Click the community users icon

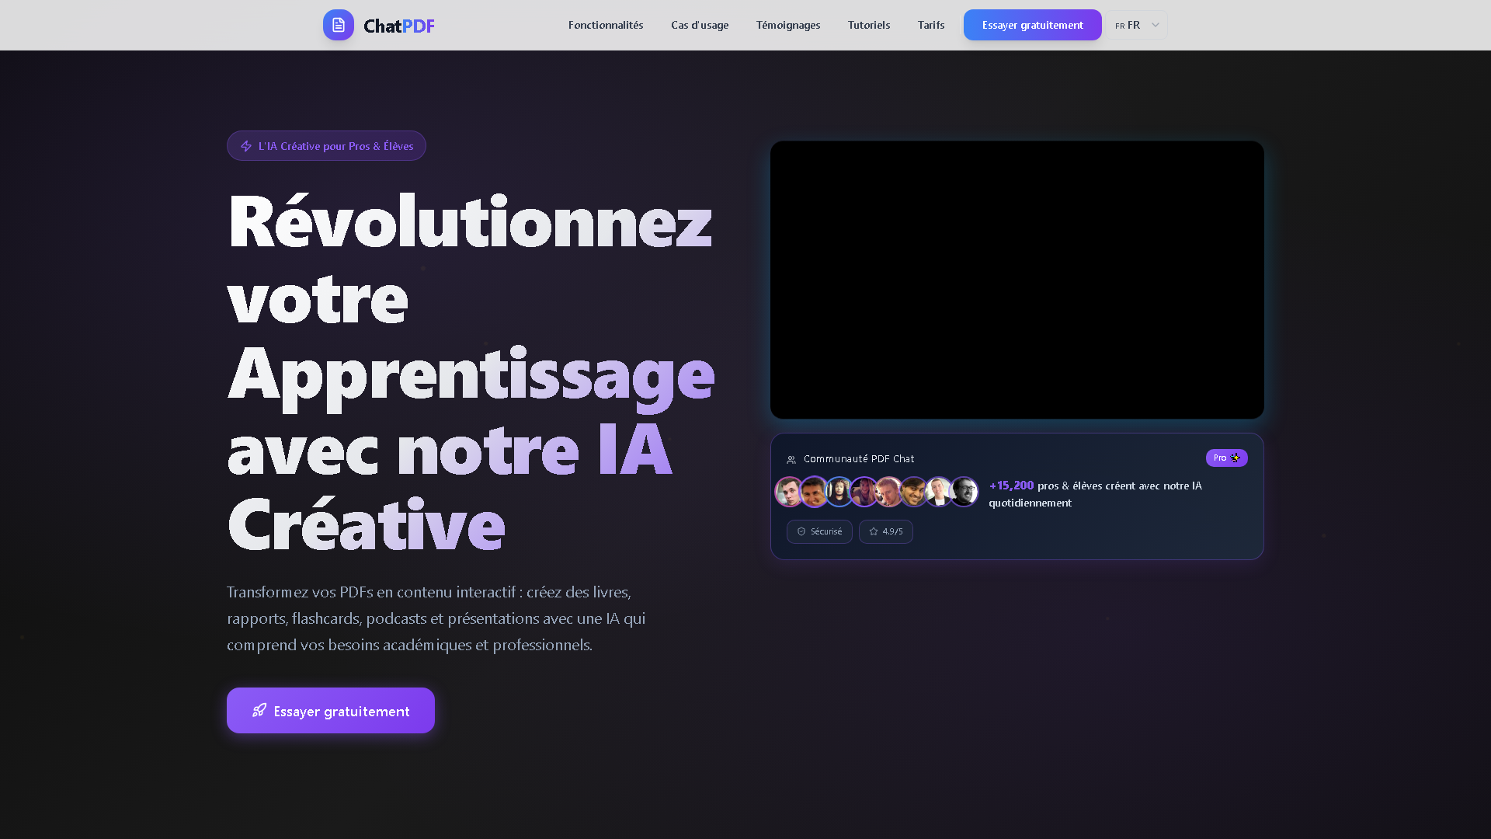click(x=791, y=460)
